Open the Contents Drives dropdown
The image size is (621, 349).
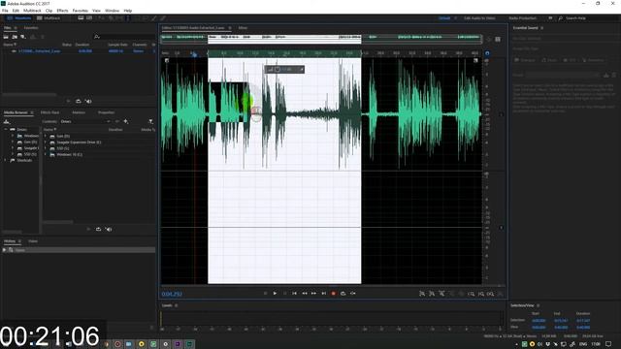coord(85,121)
